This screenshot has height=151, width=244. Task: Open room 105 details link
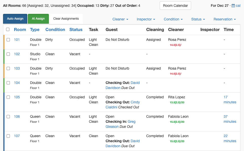pyautogui.click(x=17, y=97)
